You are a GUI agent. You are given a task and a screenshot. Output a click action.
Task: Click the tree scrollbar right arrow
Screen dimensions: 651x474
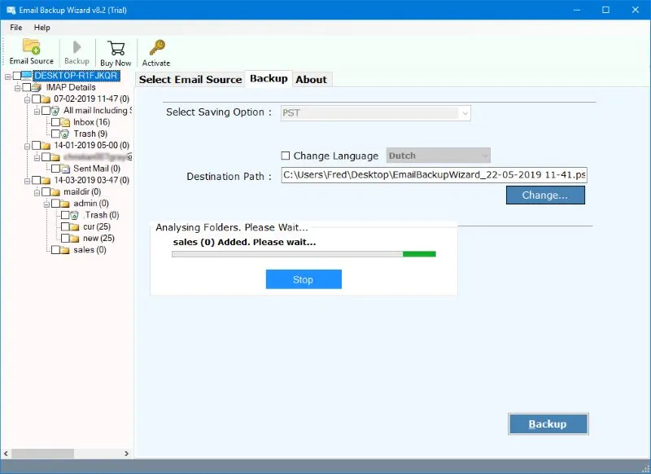coord(126,454)
